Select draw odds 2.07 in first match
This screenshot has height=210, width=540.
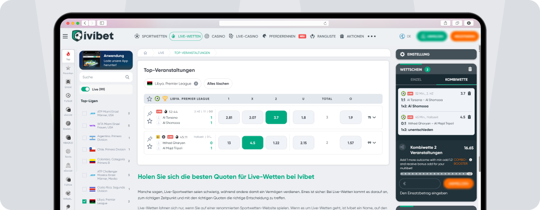click(x=252, y=117)
